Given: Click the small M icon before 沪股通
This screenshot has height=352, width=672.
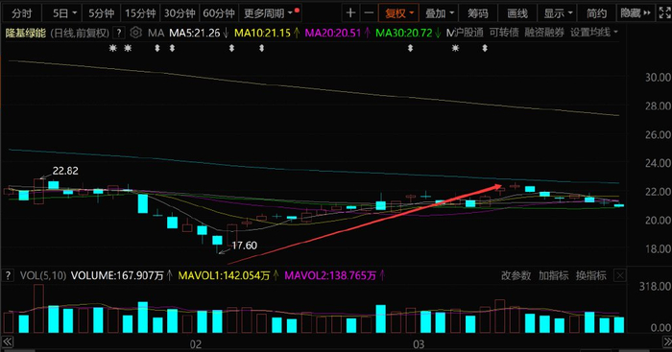Looking at the screenshot, I should (449, 33).
